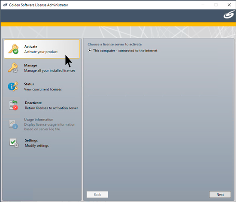Click the Status info and keys icon
Viewport: 236px width, 202px height.
coord(13,87)
